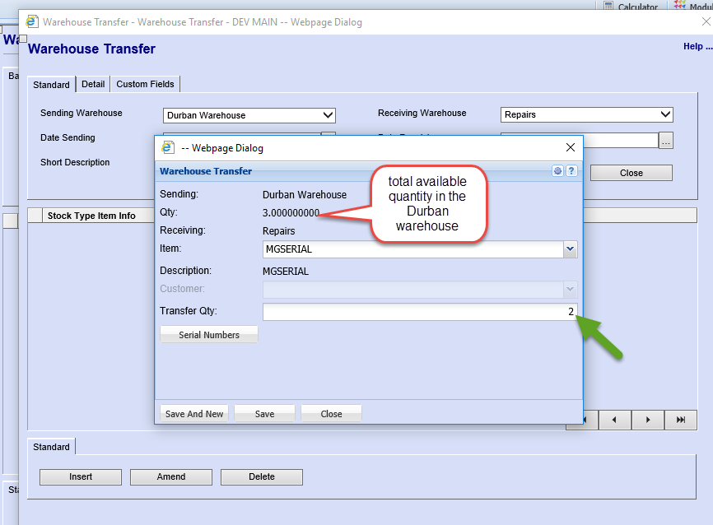The image size is (713, 525).
Task: Click the Insert button
Action: pyautogui.click(x=81, y=477)
